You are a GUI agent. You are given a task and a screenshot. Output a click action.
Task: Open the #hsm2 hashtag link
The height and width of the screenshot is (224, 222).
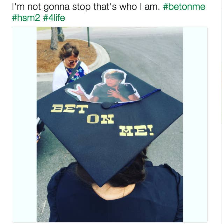26,18
